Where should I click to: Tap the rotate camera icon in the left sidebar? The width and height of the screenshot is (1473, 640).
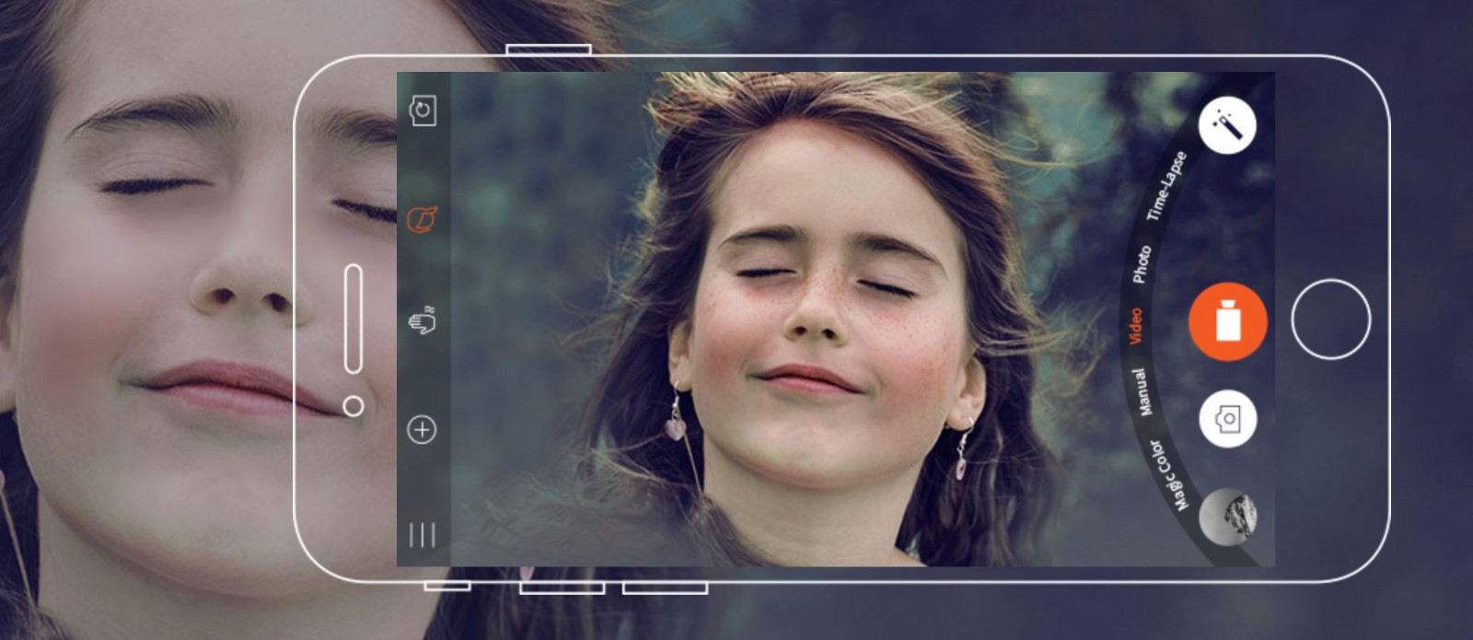tap(423, 111)
